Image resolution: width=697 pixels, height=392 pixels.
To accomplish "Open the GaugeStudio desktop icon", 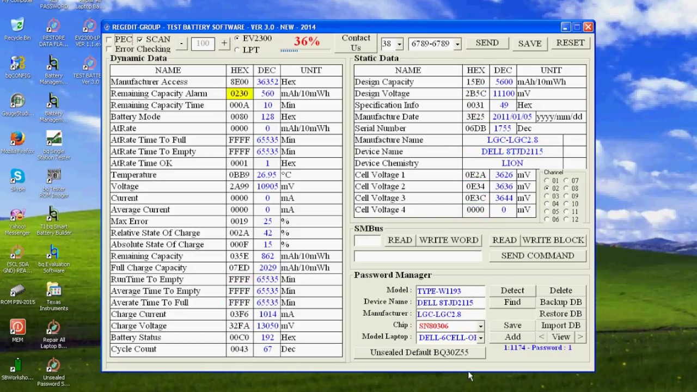I will [17, 104].
